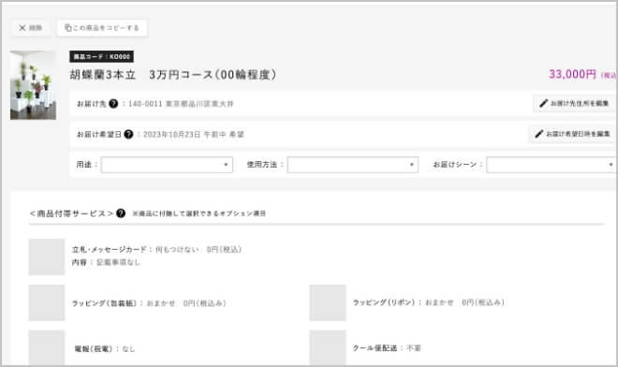
Task: Click 内容：記載事項なし text
Action: 106,262
